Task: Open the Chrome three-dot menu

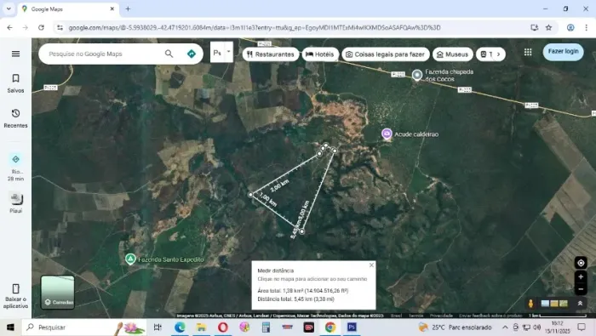Action: (586, 28)
